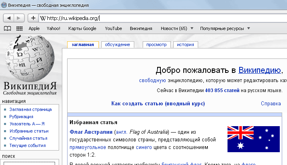Click the browser Back arrow button
Viewport: 287px width, 165px height.
[8, 18]
